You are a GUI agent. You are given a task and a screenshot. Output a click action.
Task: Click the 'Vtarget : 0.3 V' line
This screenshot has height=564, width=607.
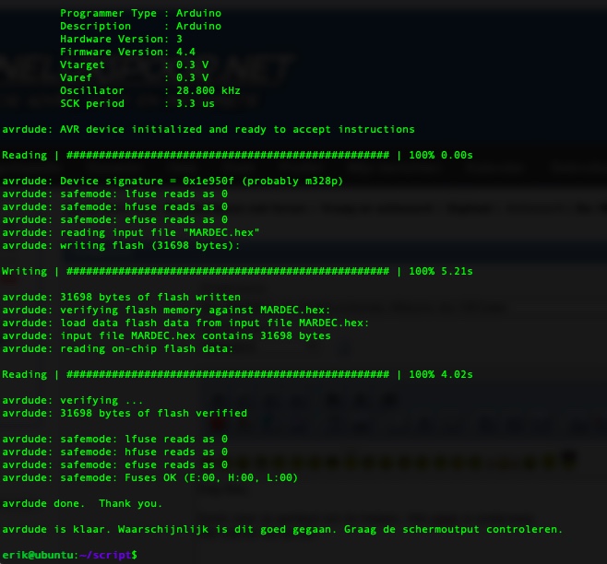coord(135,65)
